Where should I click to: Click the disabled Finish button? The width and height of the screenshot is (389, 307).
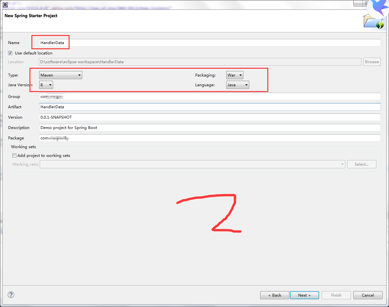pyautogui.click(x=336, y=295)
